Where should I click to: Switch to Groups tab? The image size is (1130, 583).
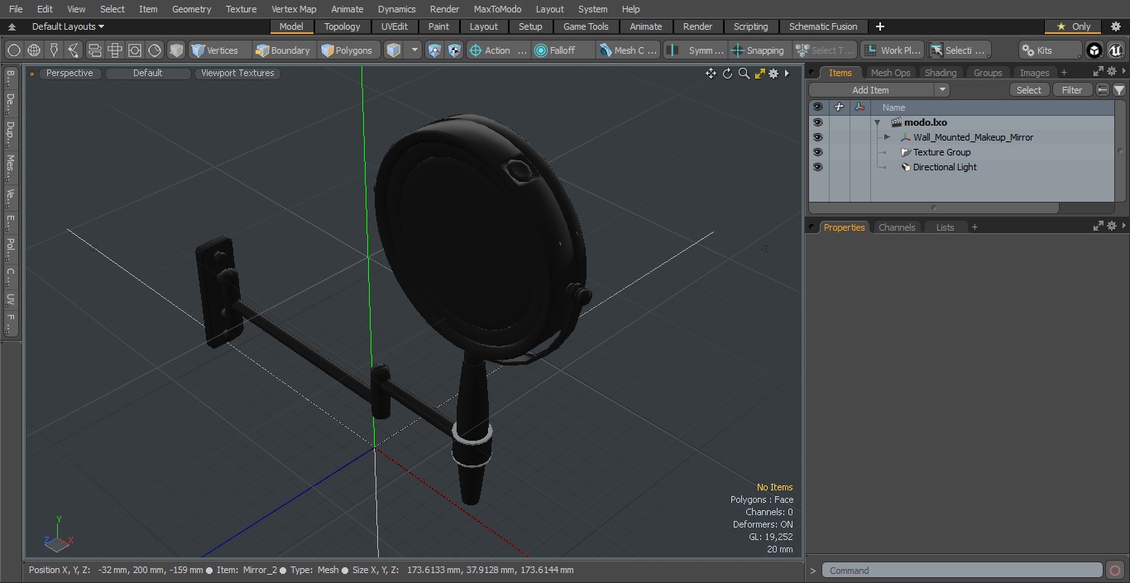tap(987, 73)
